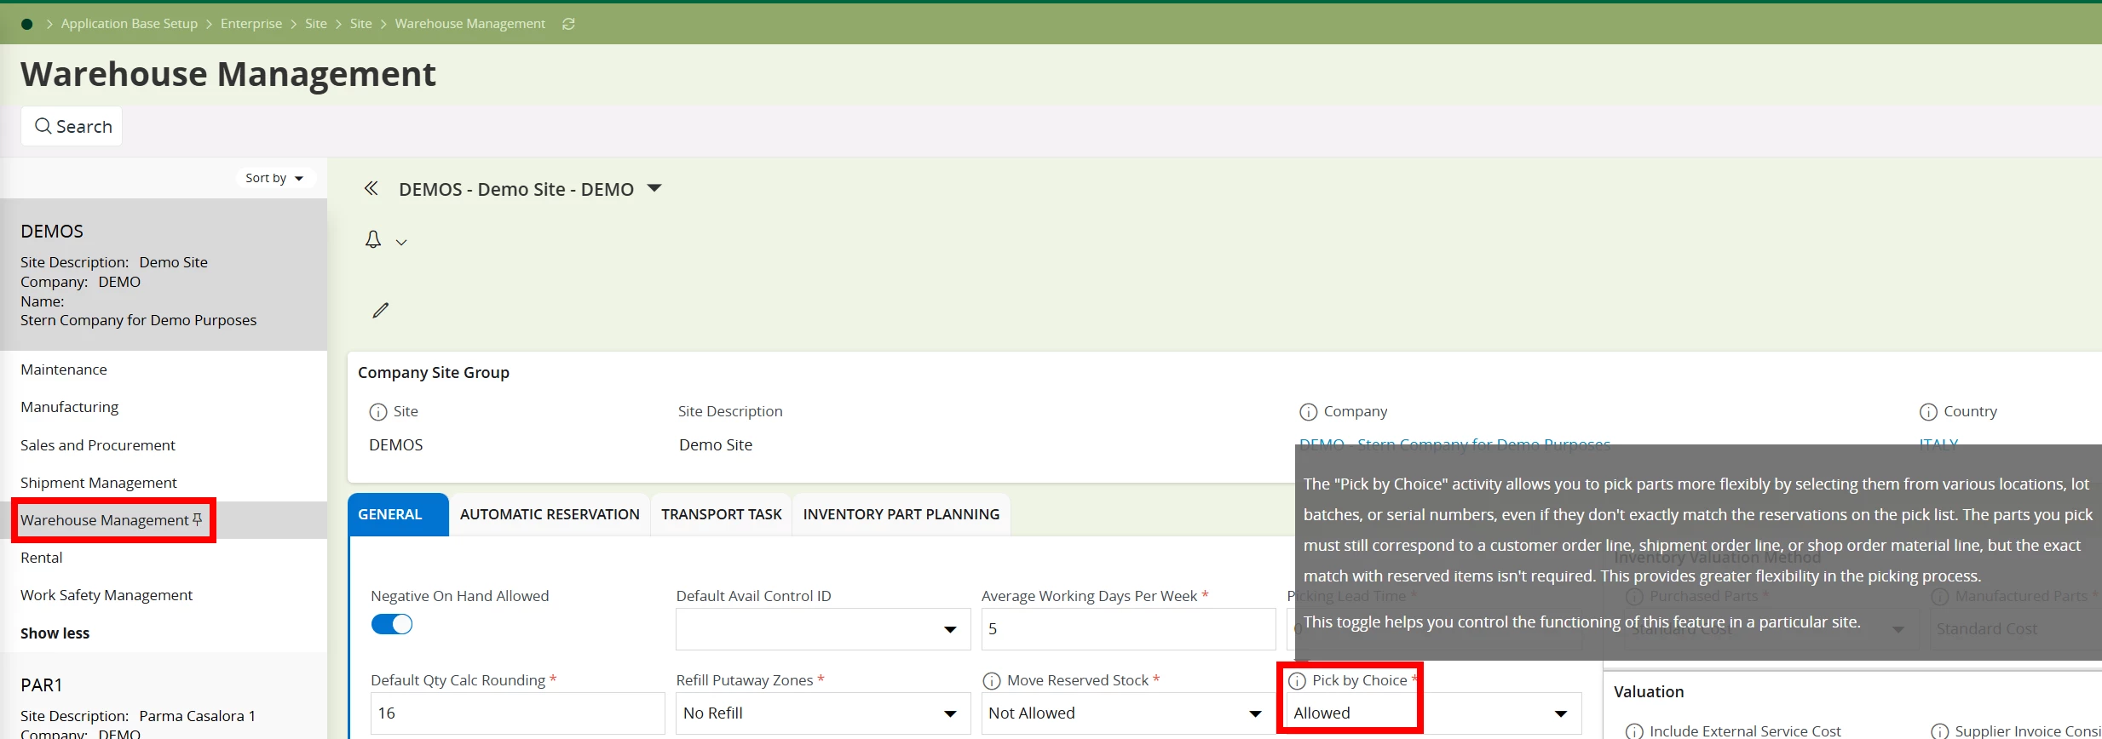Click the 'Company Site Group' heading
This screenshot has width=2102, height=739.
(434, 373)
